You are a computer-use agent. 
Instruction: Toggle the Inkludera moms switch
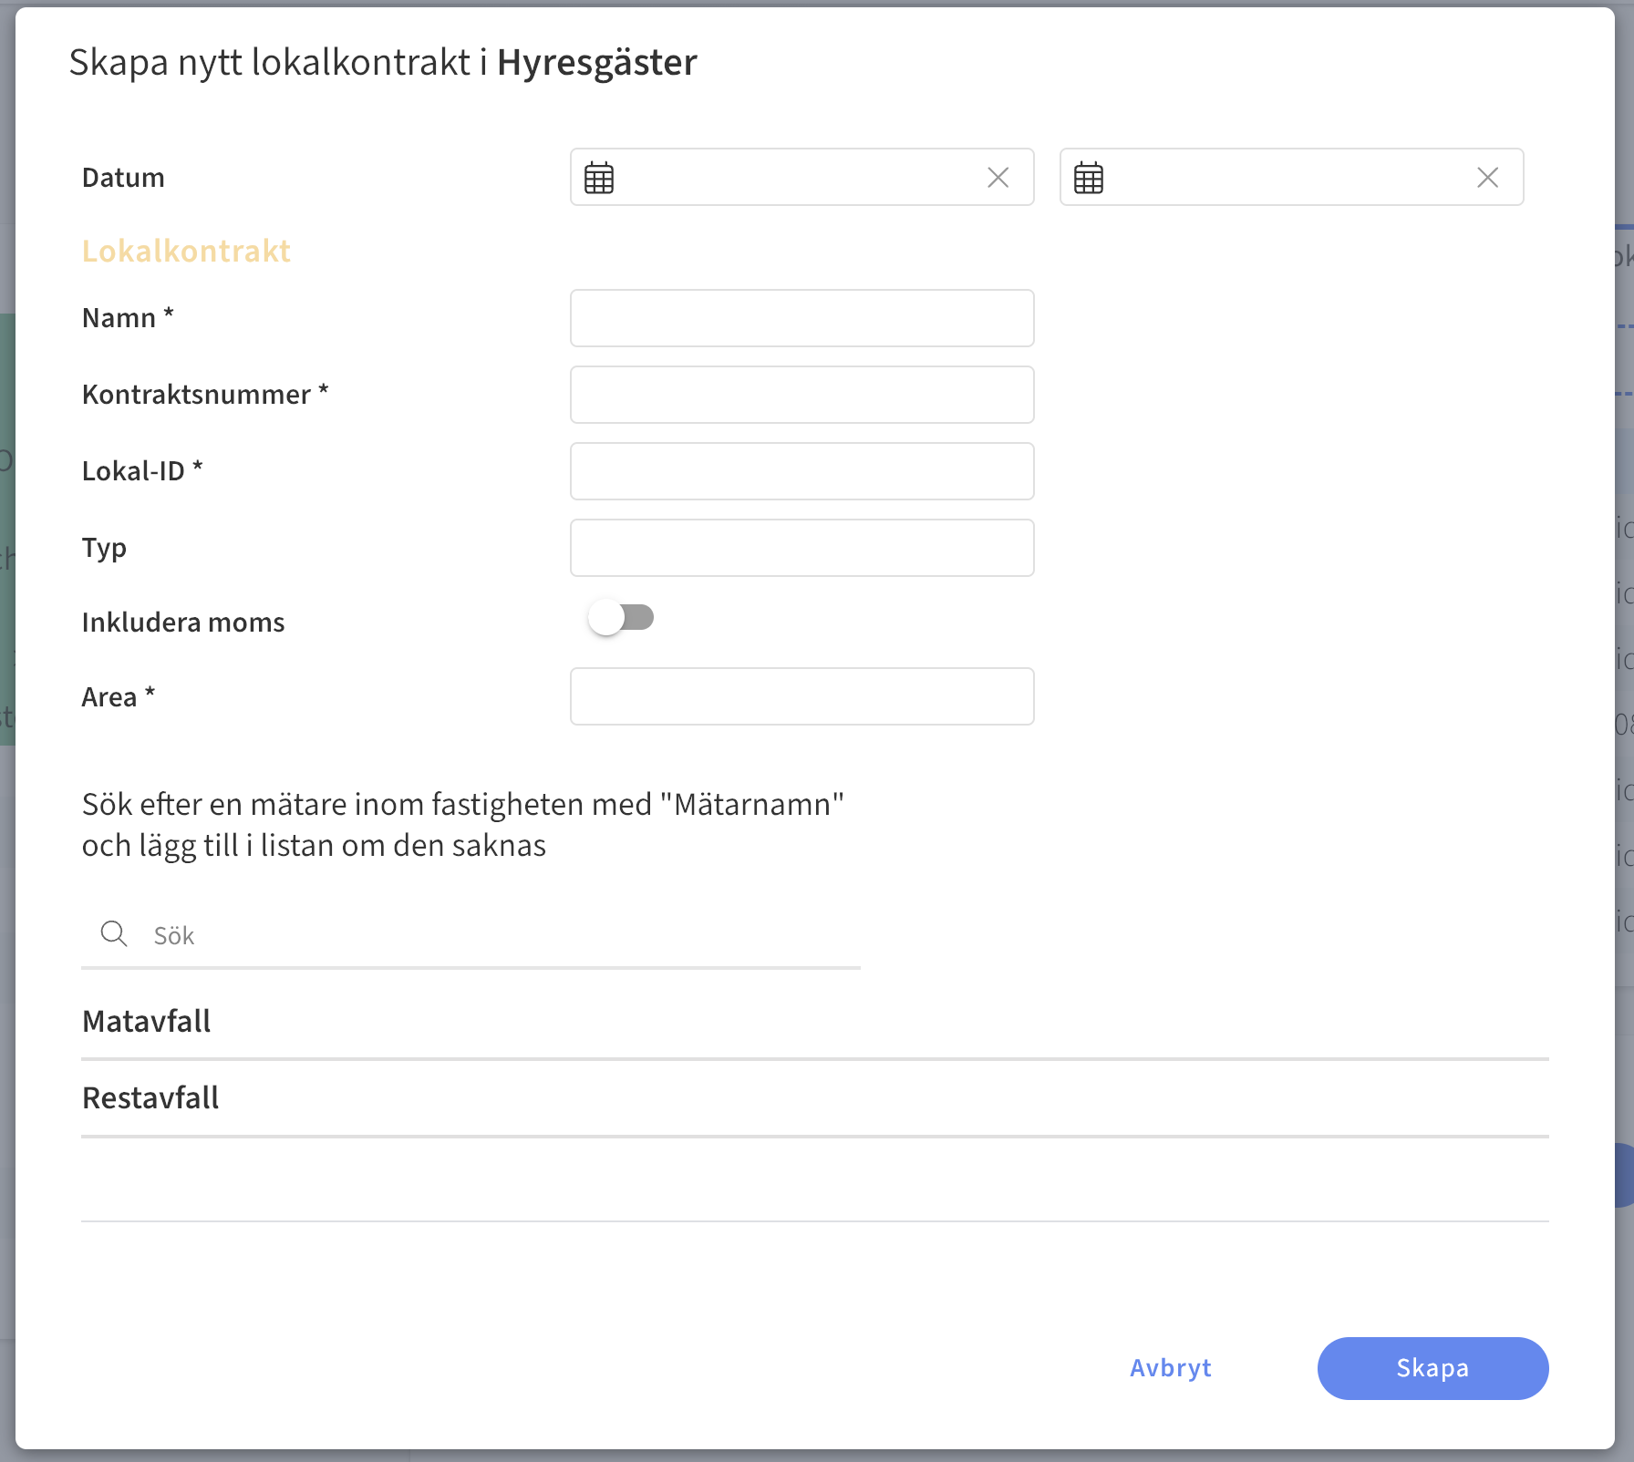621,618
